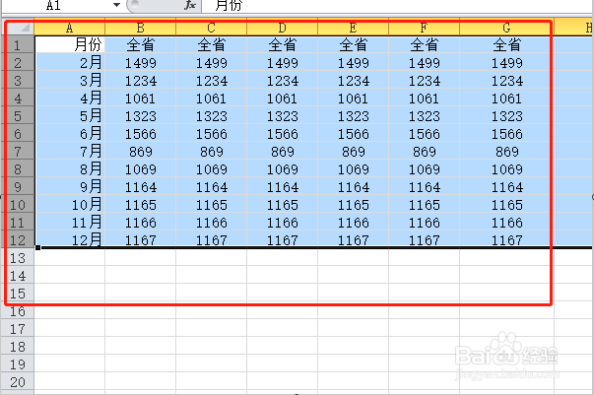The height and width of the screenshot is (395, 594).
Task: Click the fx insert function icon
Action: [x=190, y=5]
